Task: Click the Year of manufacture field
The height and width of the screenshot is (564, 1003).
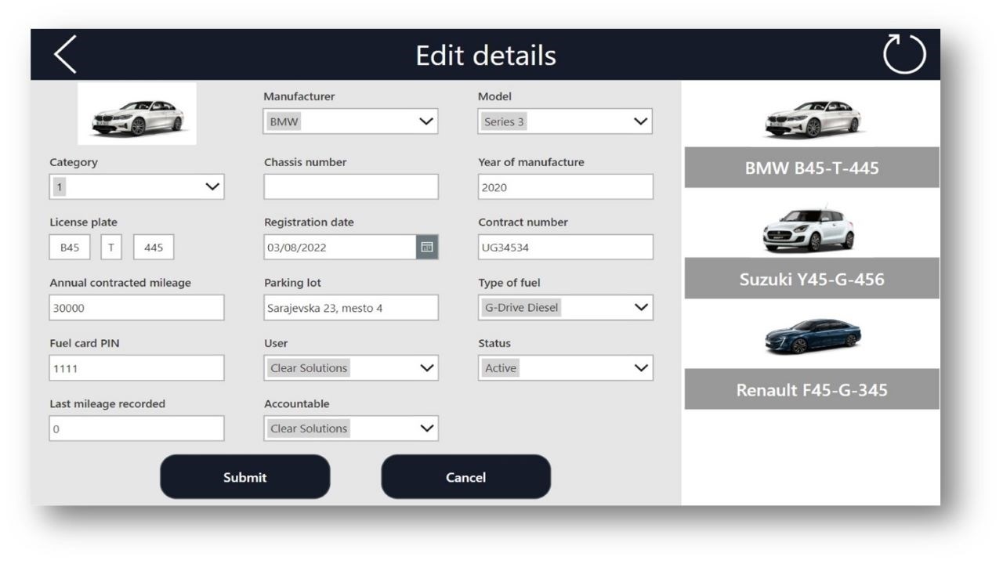Action: [x=565, y=186]
